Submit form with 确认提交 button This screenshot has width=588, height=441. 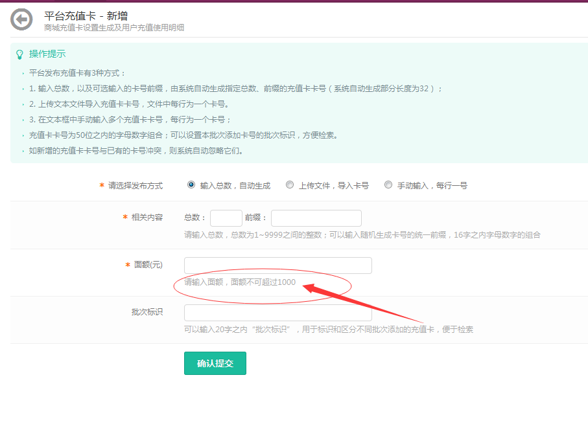point(215,363)
